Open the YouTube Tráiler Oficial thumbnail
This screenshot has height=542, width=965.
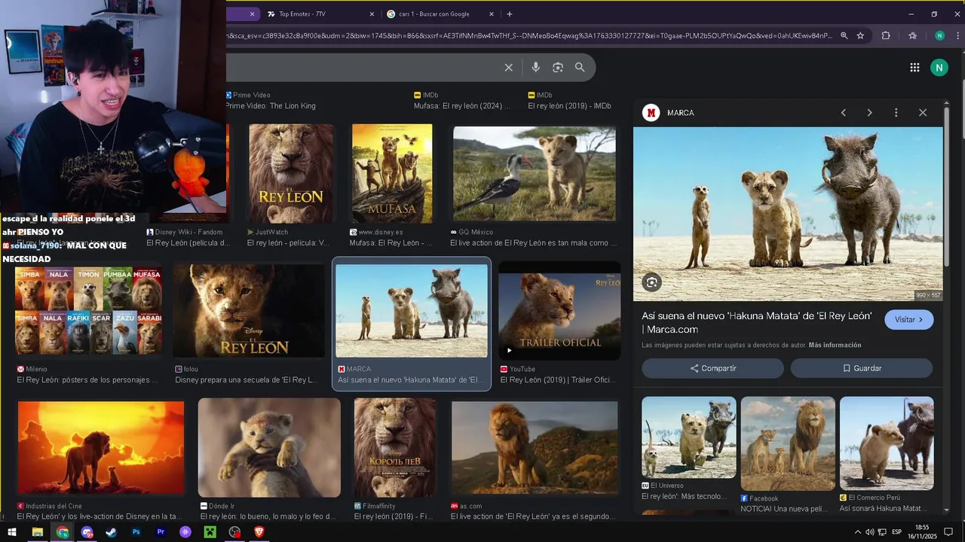559,310
